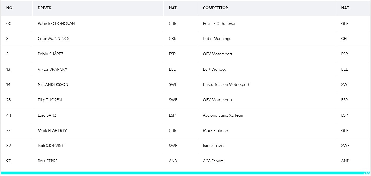Click competitor Acciona Sainz XE Team
The width and height of the screenshot is (371, 176).
click(224, 115)
